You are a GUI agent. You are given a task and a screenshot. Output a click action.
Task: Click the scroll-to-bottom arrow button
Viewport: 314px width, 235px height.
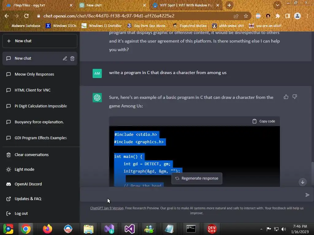point(303,182)
